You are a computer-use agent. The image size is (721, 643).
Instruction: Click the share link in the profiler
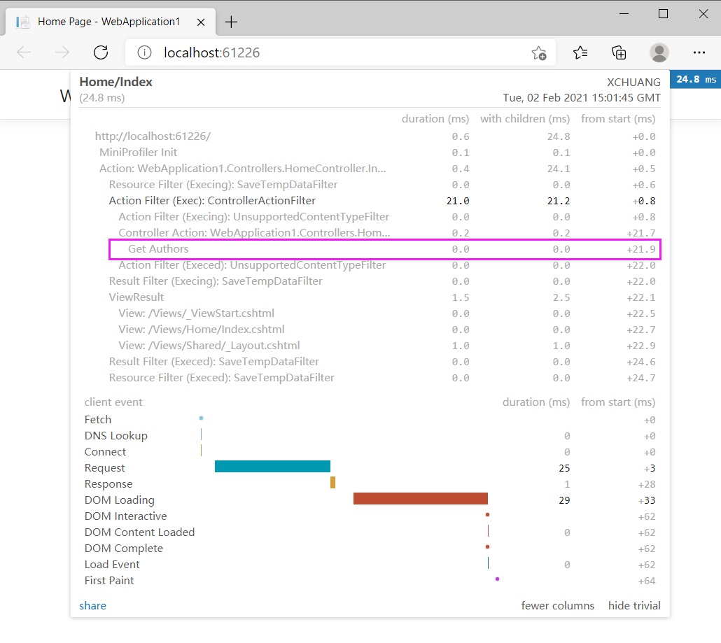[92, 605]
